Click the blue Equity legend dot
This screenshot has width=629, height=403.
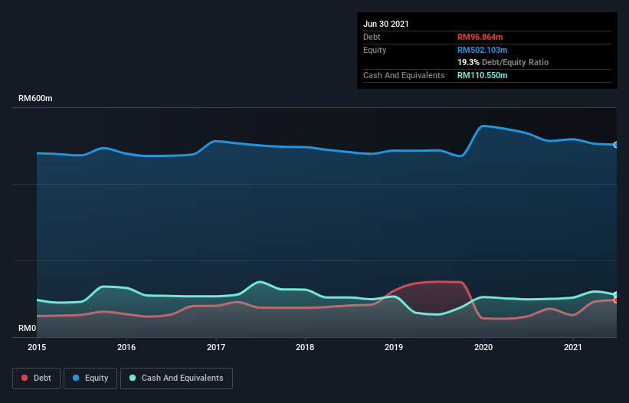[x=76, y=378]
